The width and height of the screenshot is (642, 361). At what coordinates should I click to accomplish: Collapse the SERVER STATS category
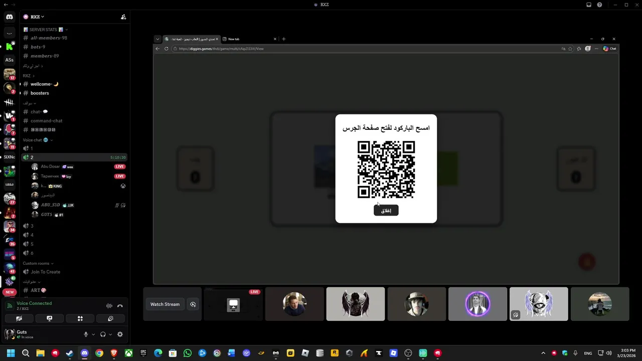[x=46, y=30]
